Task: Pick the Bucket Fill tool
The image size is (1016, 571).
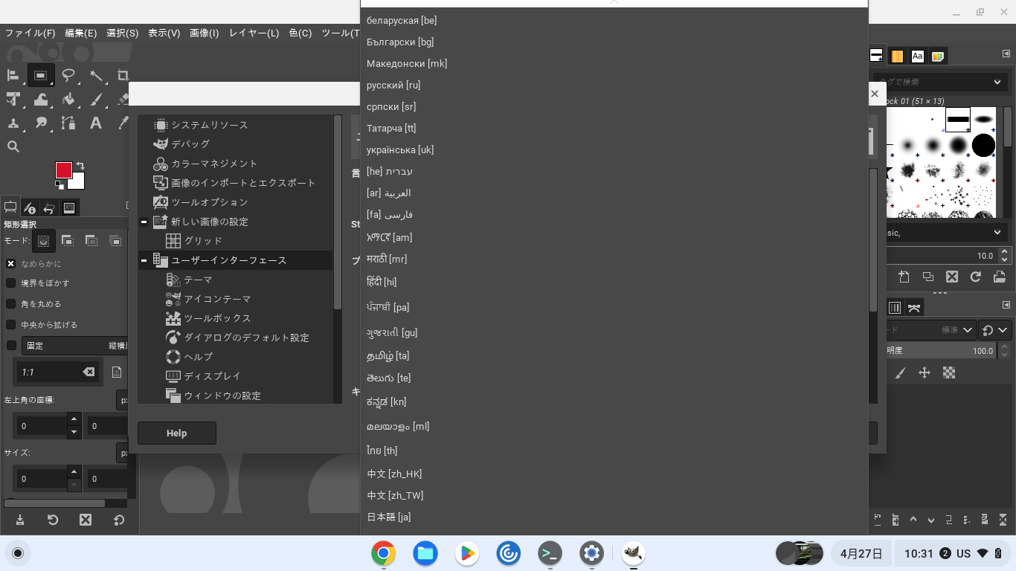Action: [x=68, y=99]
